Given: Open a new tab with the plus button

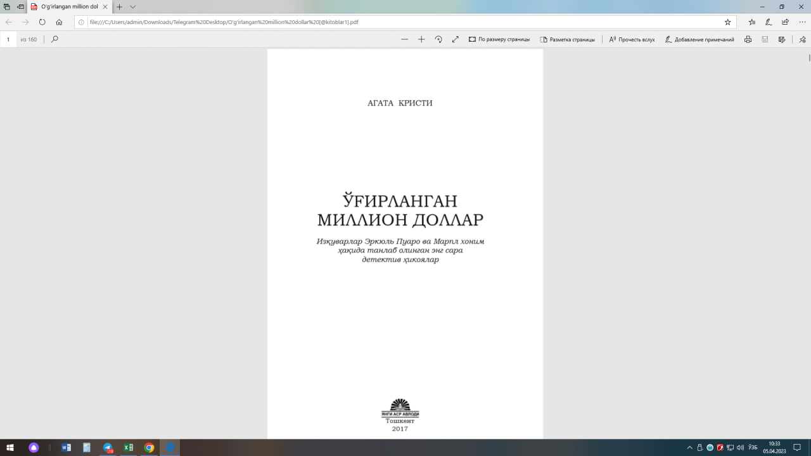Looking at the screenshot, I should (x=119, y=6).
